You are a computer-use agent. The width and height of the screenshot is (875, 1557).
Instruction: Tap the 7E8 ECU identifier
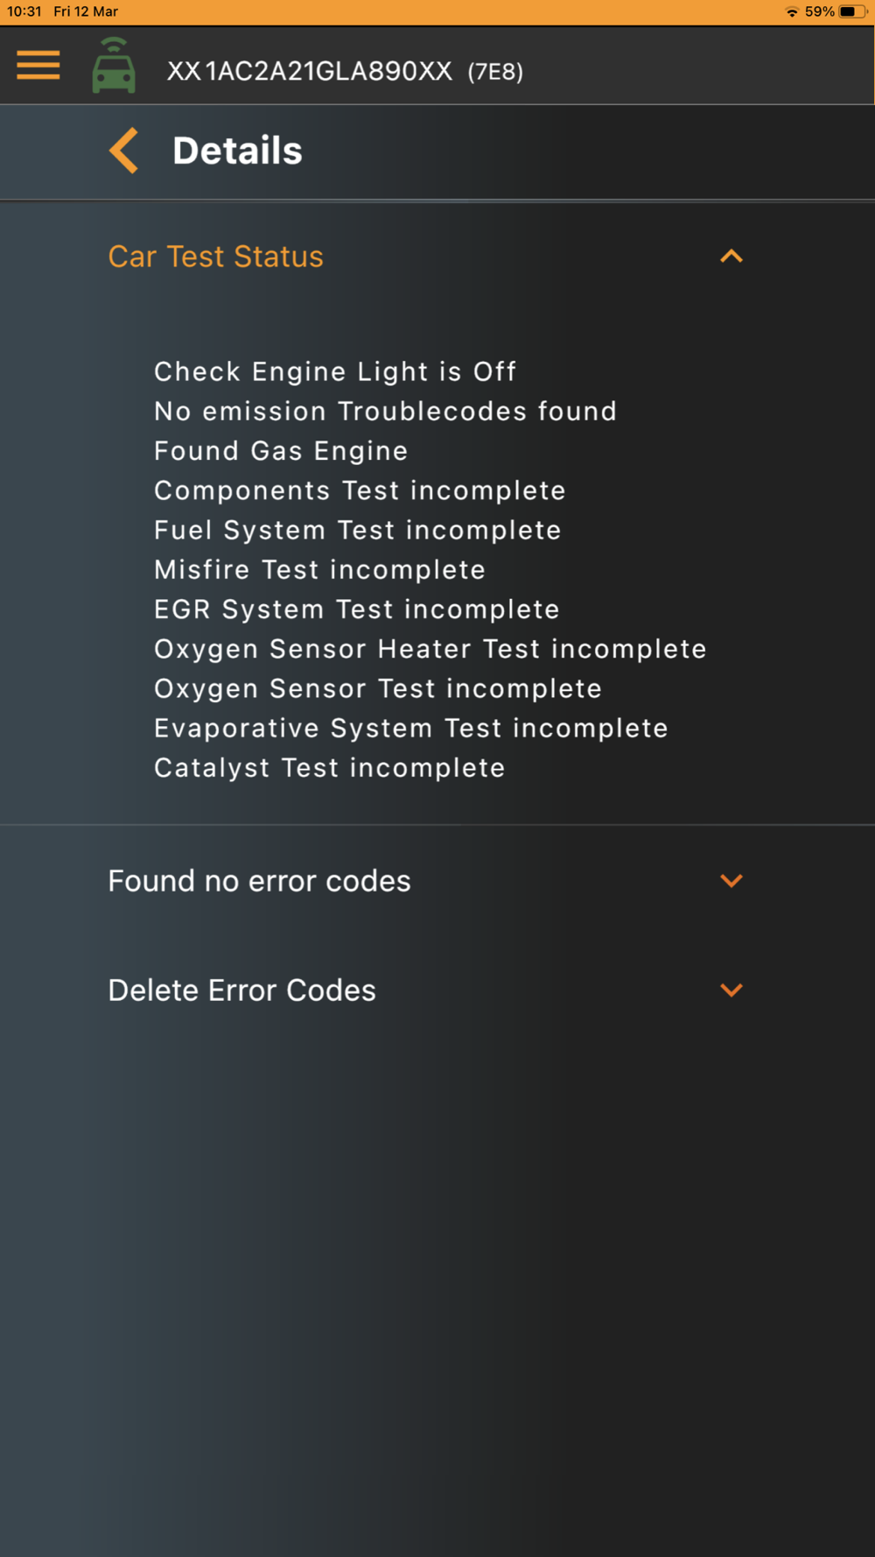point(495,72)
